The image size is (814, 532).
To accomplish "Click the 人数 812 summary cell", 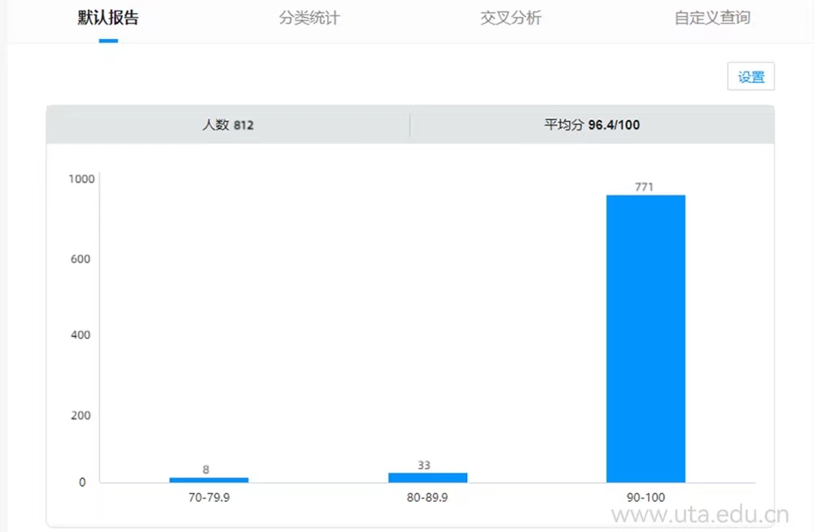I will click(228, 125).
